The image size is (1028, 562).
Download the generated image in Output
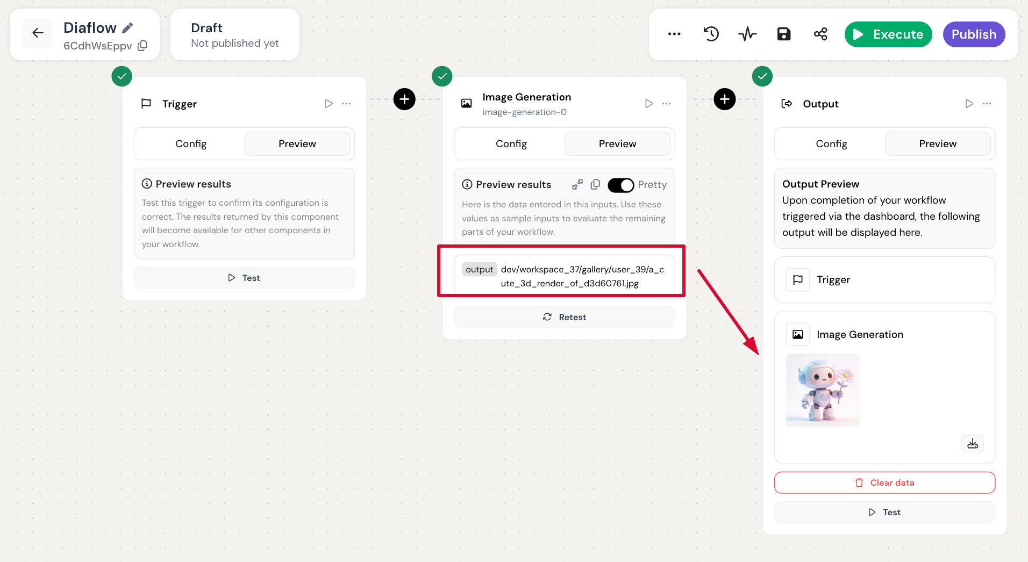[972, 443]
